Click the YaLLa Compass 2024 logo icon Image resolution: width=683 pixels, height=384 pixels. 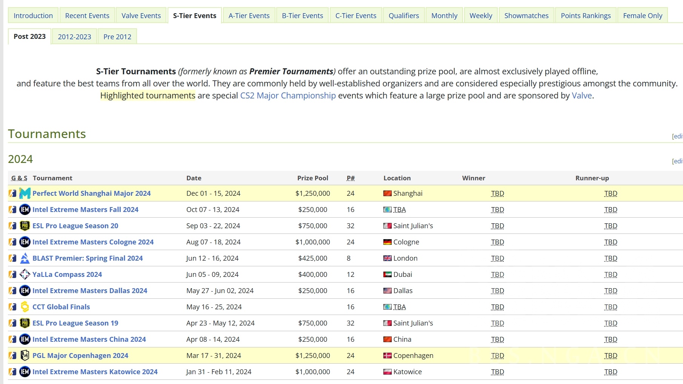[x=25, y=275]
